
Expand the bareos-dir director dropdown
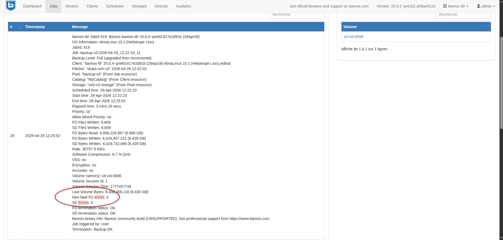pyautogui.click(x=456, y=6)
